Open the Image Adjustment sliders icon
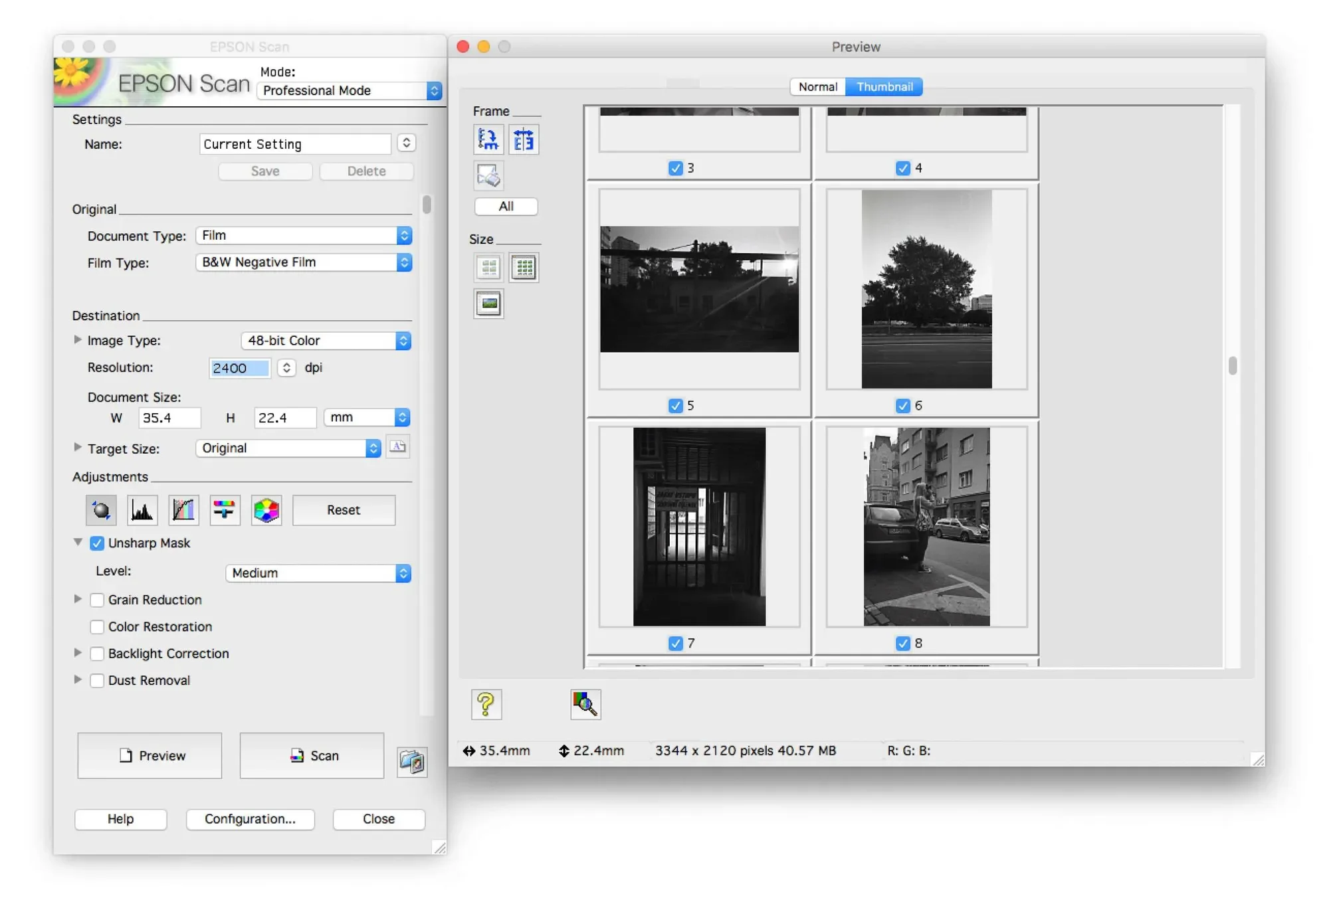 pyautogui.click(x=225, y=510)
